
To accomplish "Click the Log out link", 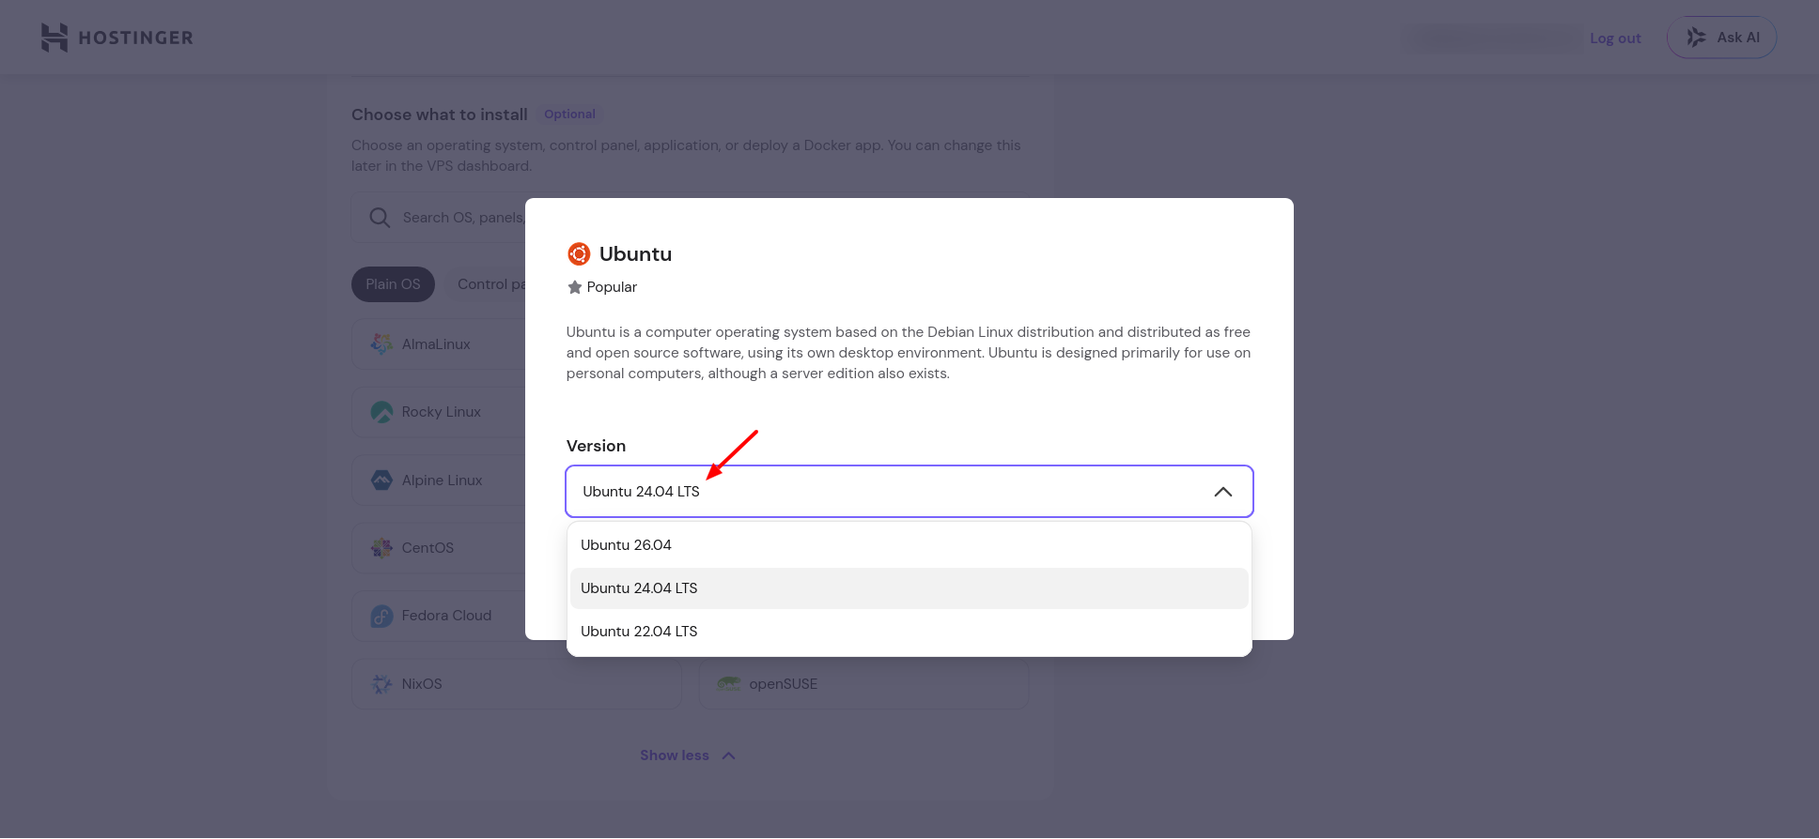I will (1615, 38).
